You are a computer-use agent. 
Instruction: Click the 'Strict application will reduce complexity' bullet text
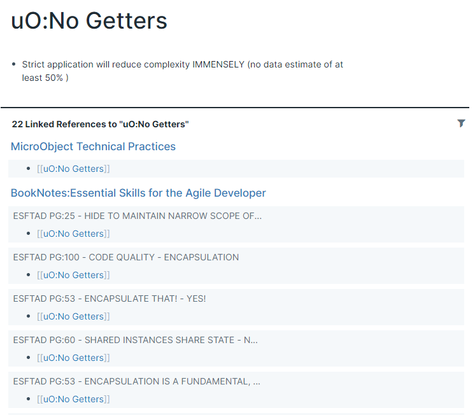(182, 71)
